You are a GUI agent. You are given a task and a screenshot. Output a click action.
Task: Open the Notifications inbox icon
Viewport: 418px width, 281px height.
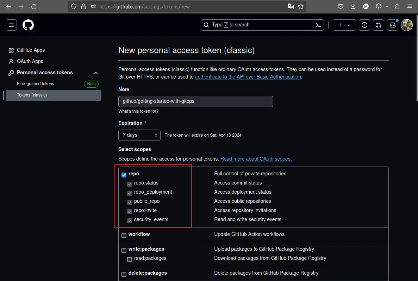392,25
